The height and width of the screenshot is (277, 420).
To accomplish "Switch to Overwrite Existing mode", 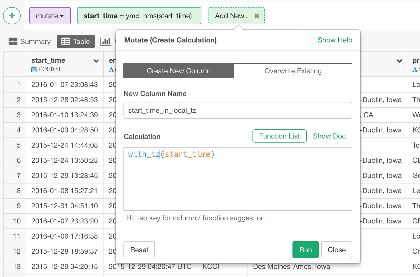I will pyautogui.click(x=293, y=71).
